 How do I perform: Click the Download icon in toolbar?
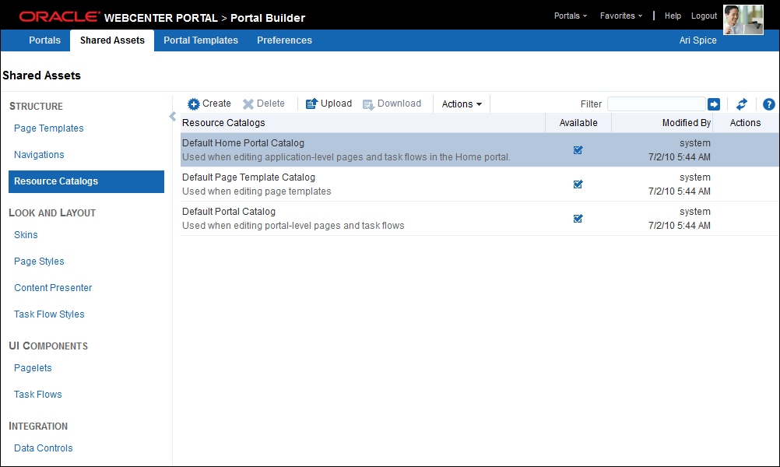pyautogui.click(x=369, y=104)
